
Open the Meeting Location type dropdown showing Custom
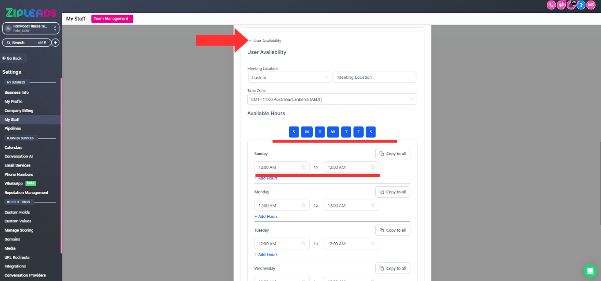point(289,77)
